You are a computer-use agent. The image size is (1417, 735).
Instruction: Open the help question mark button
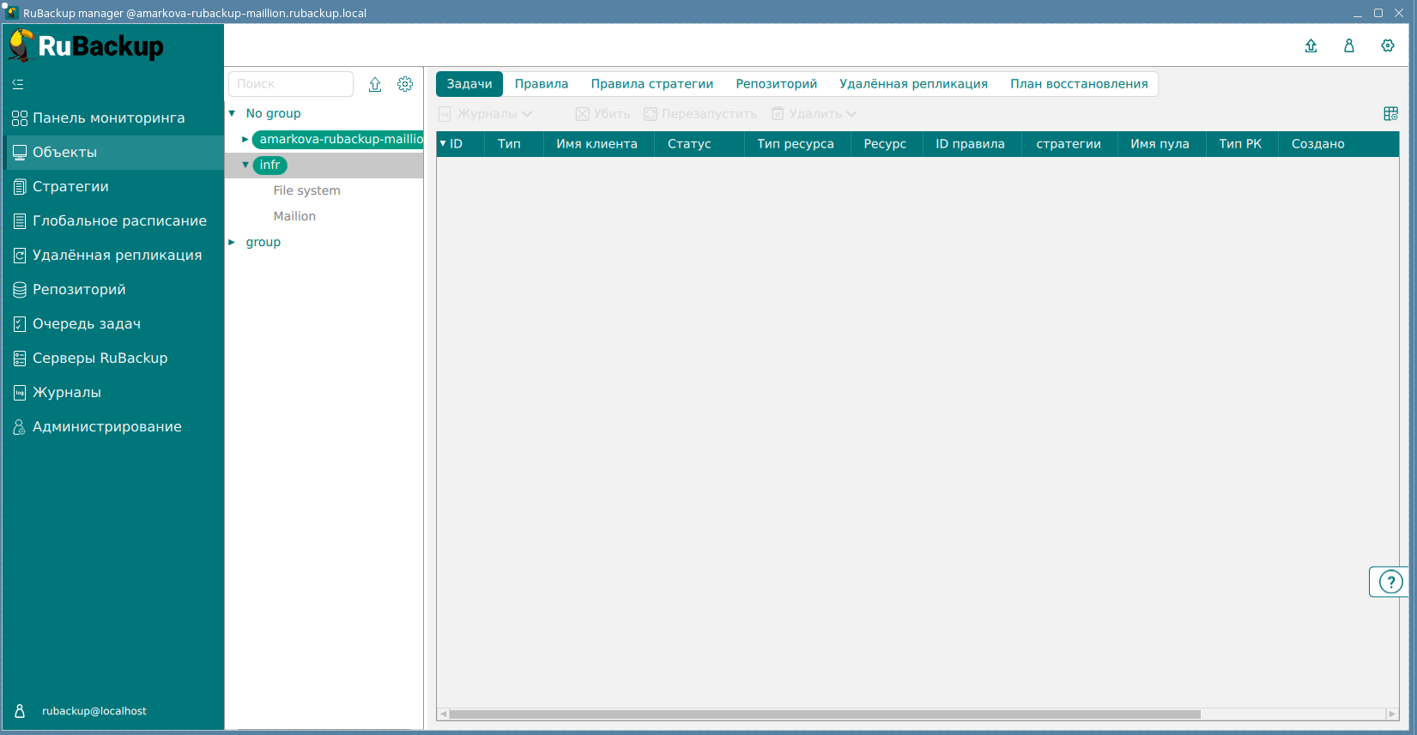1390,582
